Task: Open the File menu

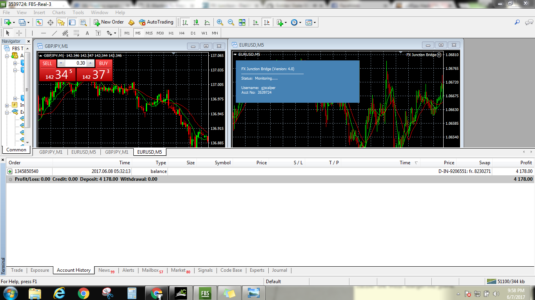Action: point(6,13)
